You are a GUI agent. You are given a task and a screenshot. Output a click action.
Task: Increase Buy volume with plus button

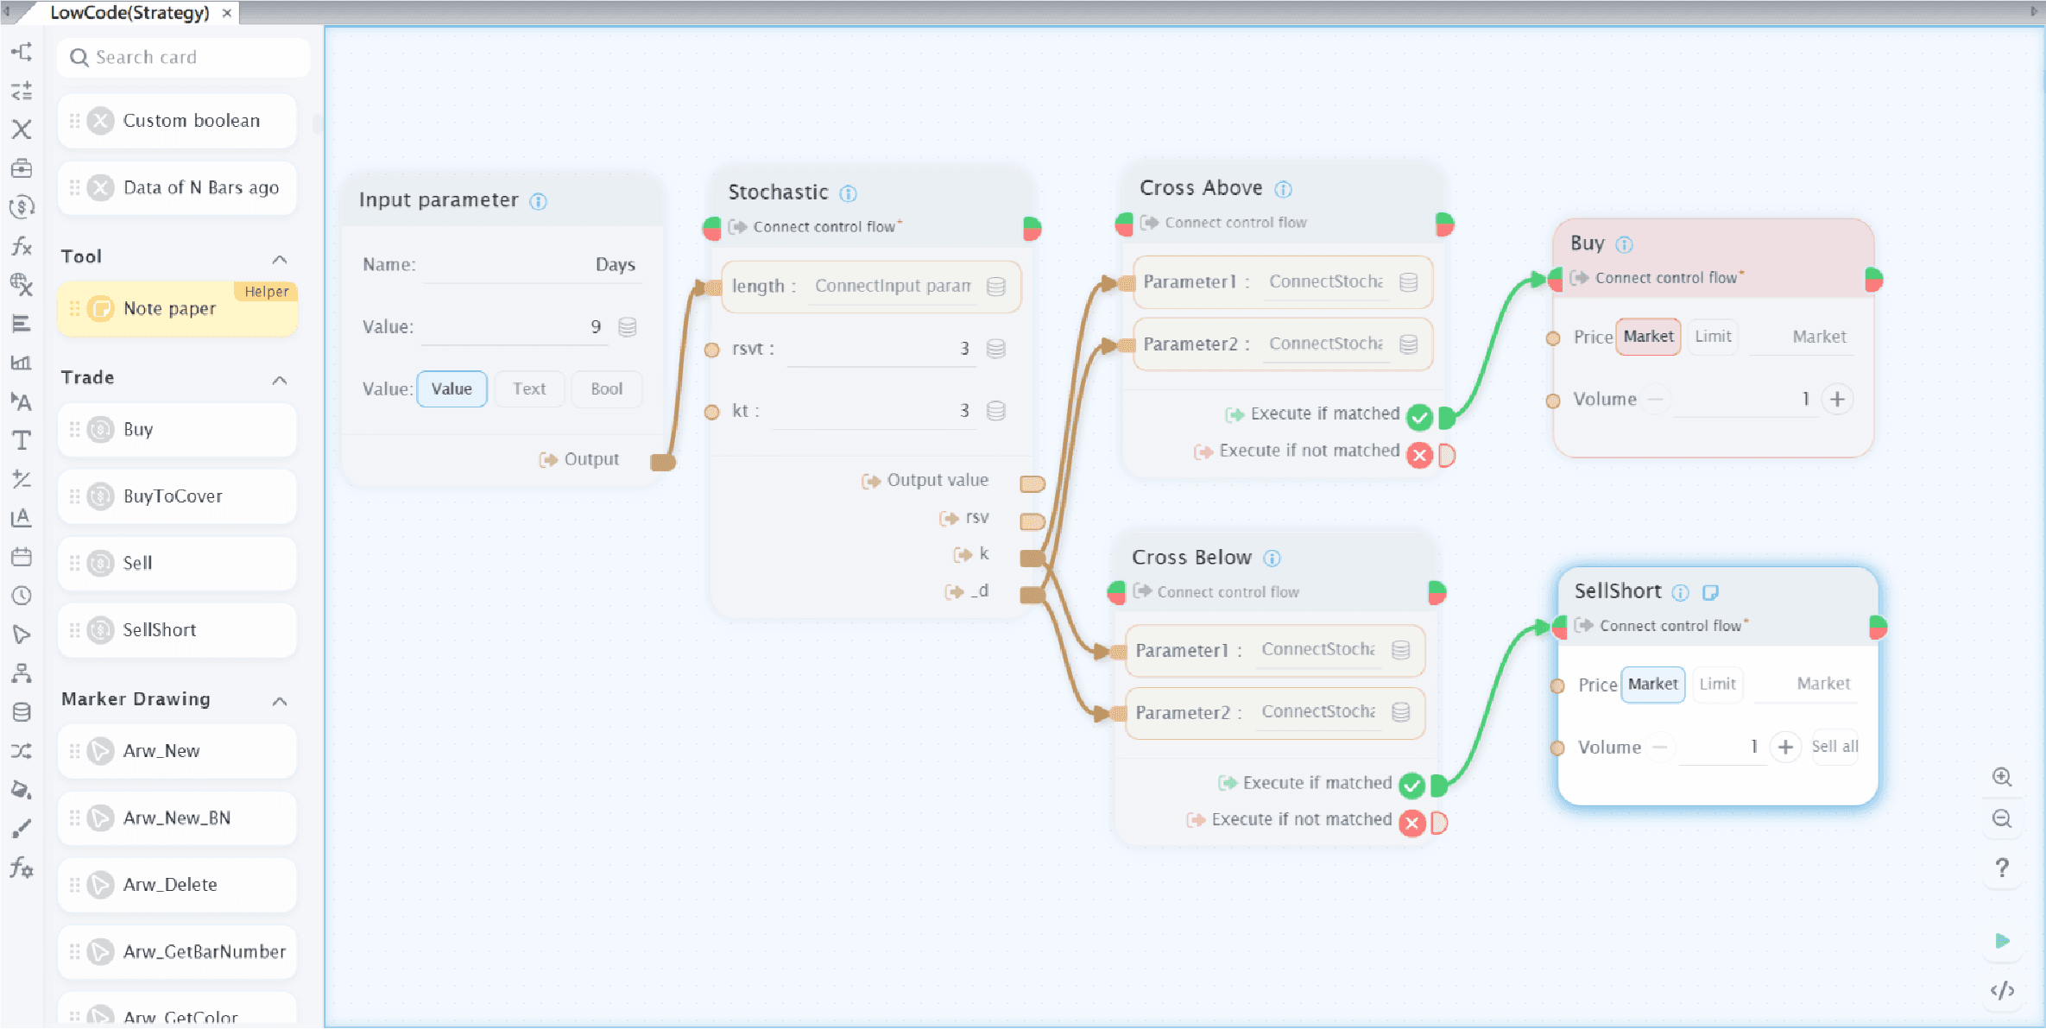1837,400
